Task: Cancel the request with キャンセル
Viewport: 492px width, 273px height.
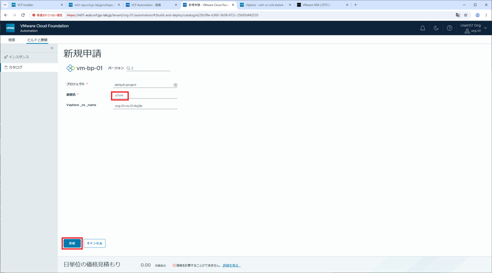Action: [95, 243]
